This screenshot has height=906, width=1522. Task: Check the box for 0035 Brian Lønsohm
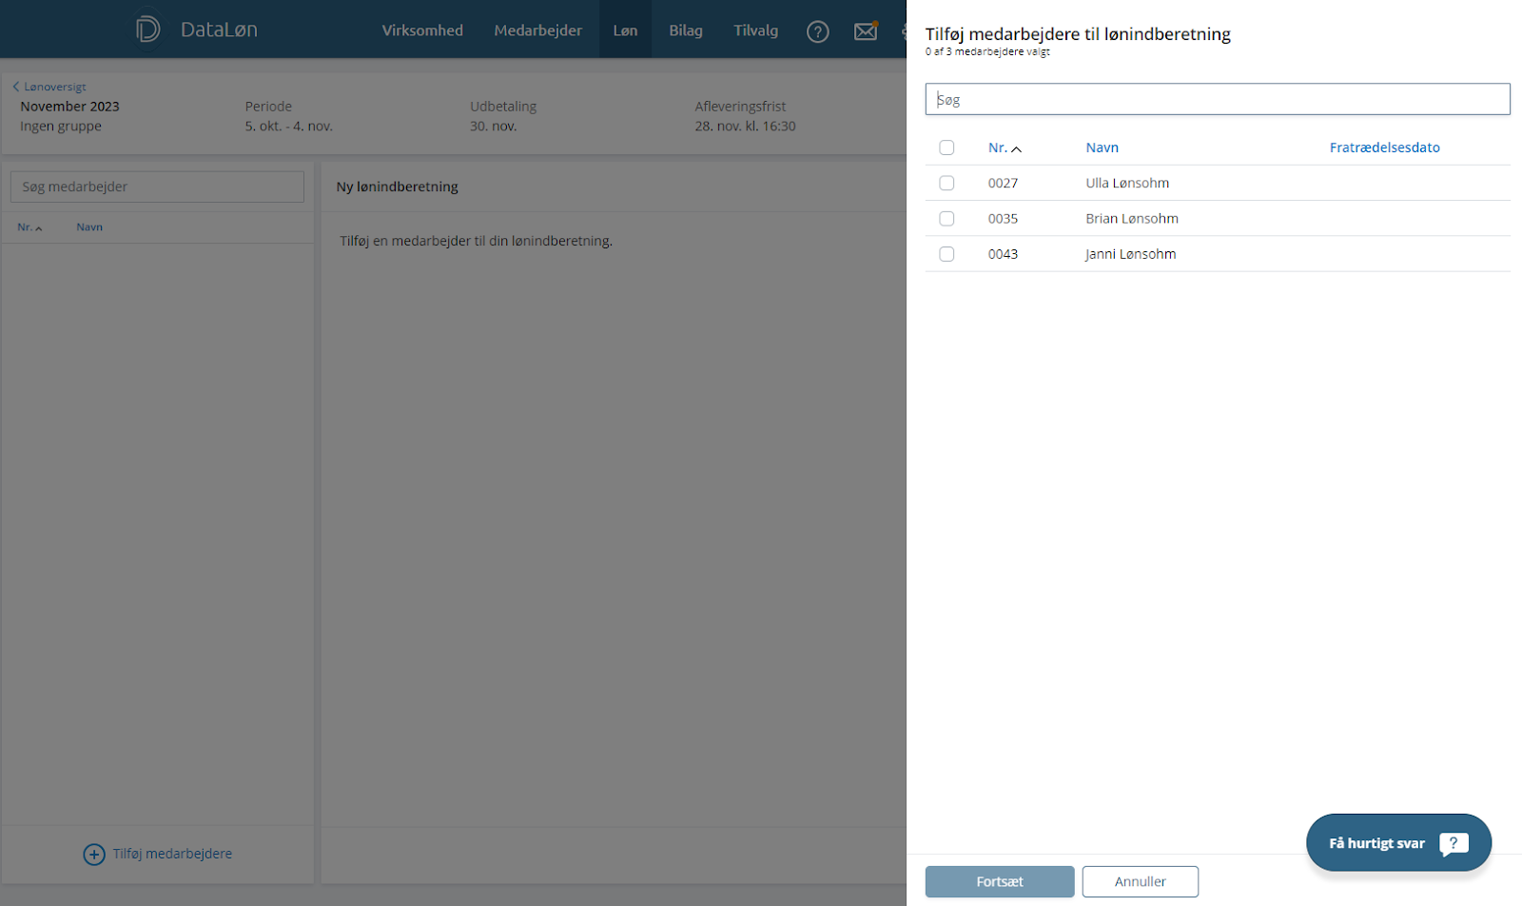(x=946, y=219)
